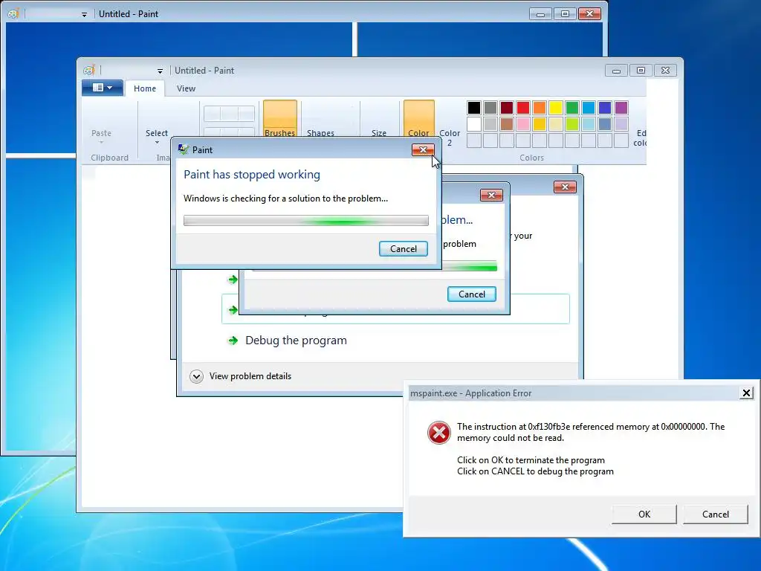This screenshot has width=761, height=571.
Task: Click the Paint application menu button
Action: [x=102, y=88]
